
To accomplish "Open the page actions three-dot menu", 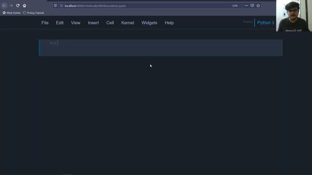I will coord(246,5).
